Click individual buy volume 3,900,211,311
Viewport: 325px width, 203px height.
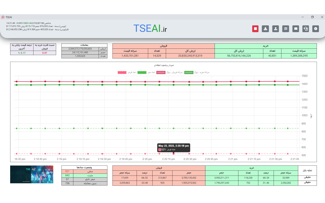click(x=222, y=178)
